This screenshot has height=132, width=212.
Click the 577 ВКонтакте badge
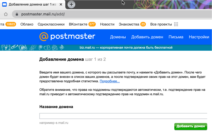coord(92,24)
